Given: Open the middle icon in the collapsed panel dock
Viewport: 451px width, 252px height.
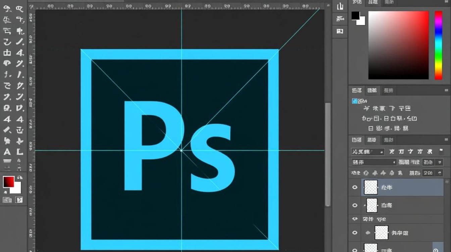Looking at the screenshot, I should pyautogui.click(x=340, y=19).
